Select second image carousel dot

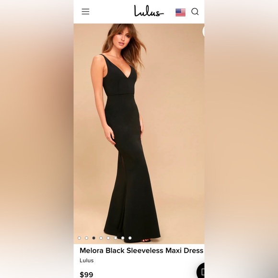click(87, 238)
